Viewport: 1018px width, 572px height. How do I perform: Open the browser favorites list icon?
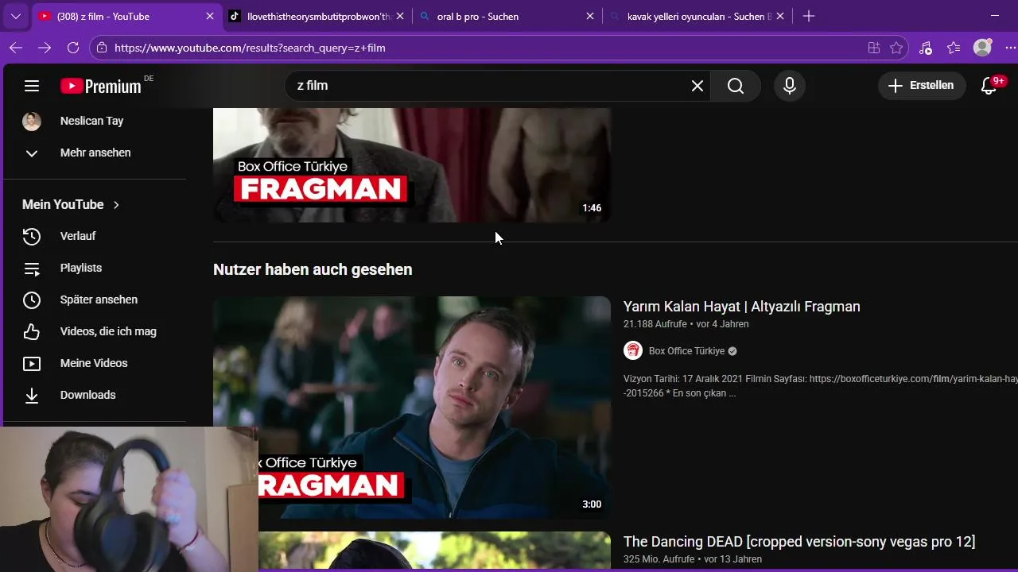point(954,48)
